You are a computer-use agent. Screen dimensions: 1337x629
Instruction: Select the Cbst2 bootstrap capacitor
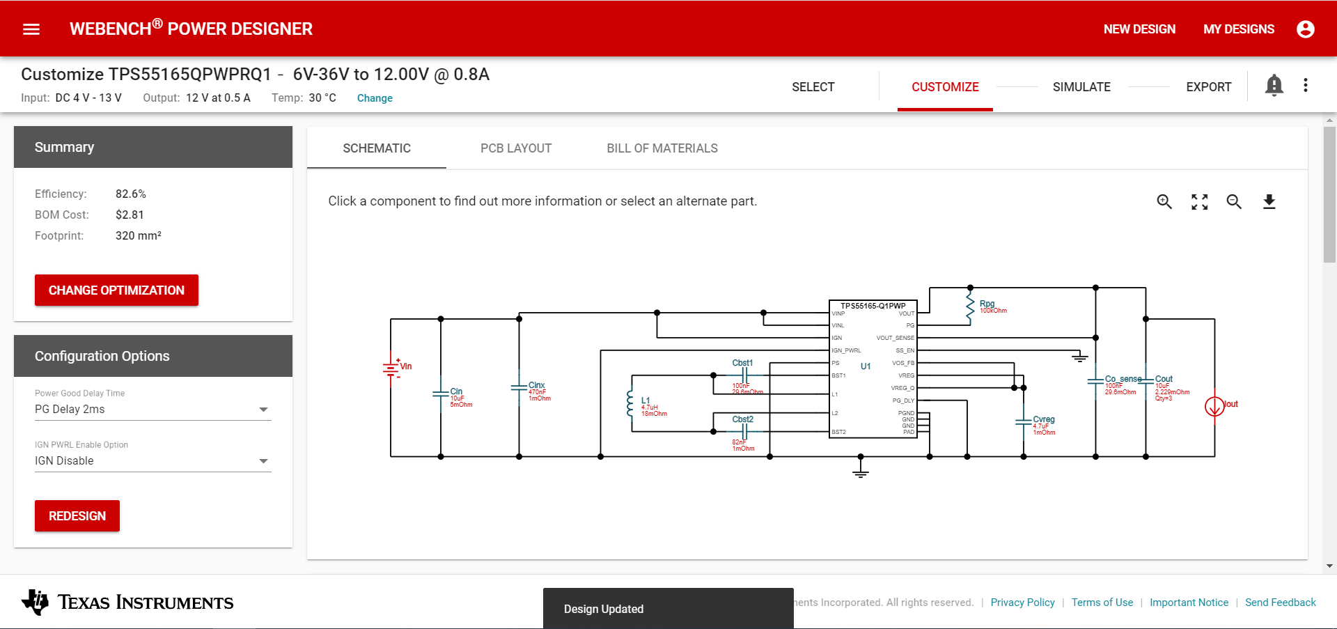click(744, 432)
